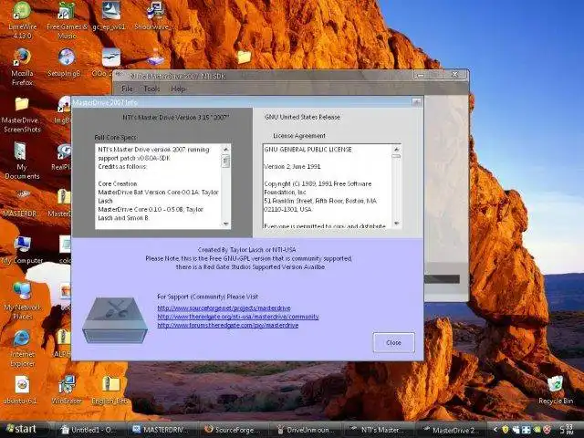Open the sourceforge.net masterdrive project link
This screenshot has height=438, width=584.
point(224,308)
